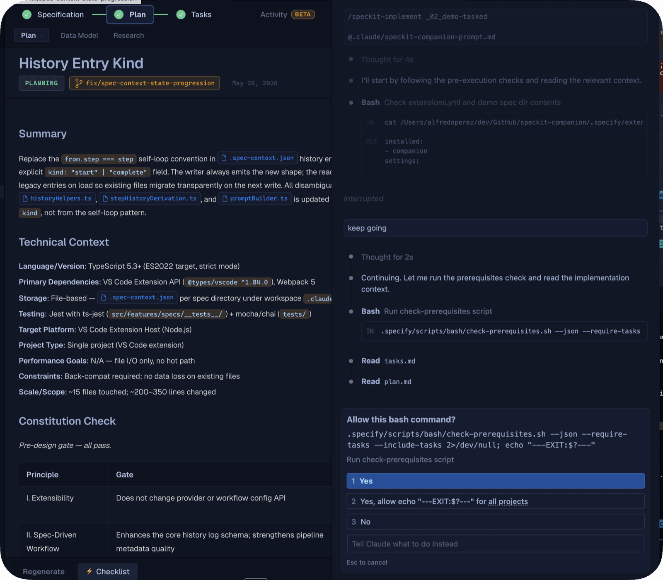Switch to the Data Model sub-tab
663x580 pixels.
(x=79, y=36)
